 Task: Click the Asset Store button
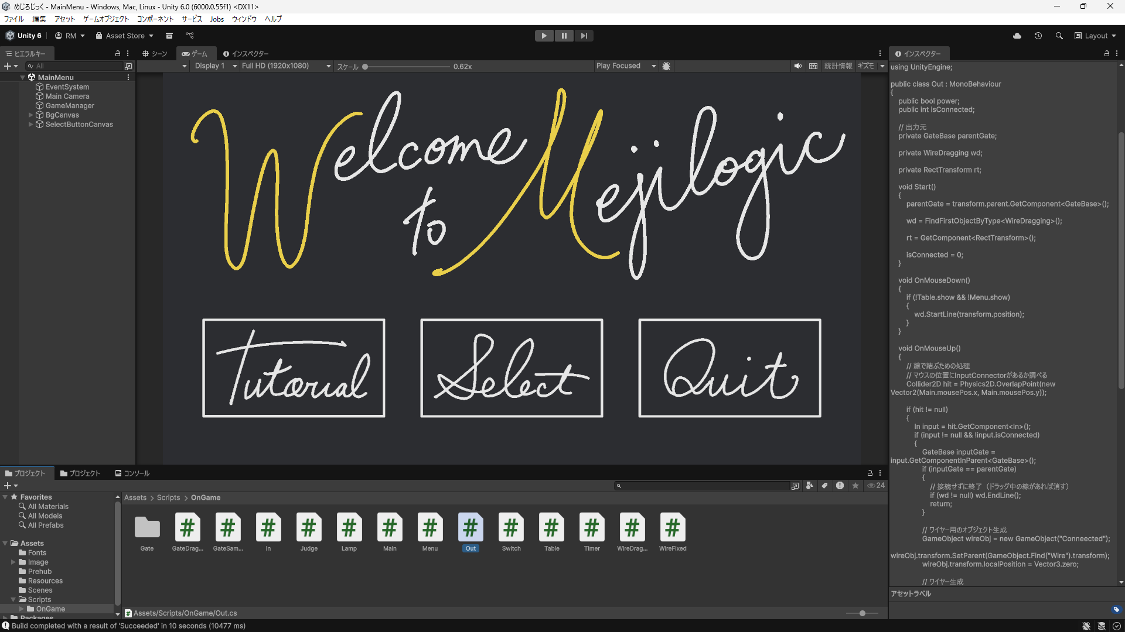(124, 36)
